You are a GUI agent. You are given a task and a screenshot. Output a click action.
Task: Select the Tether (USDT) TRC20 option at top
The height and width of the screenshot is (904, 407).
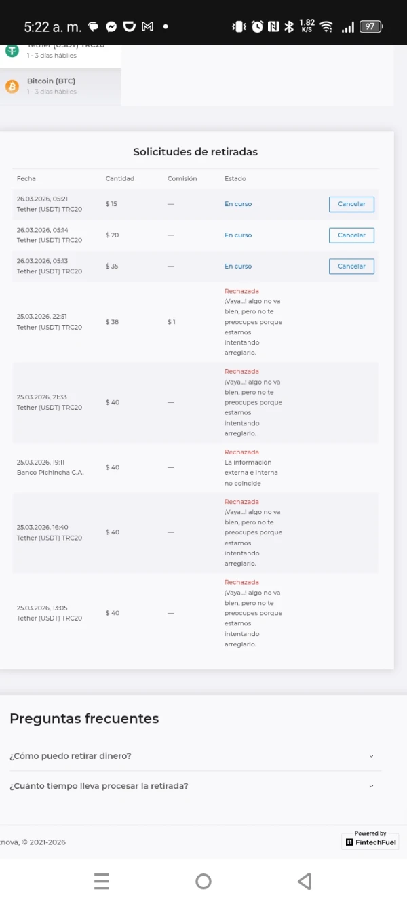(65, 47)
